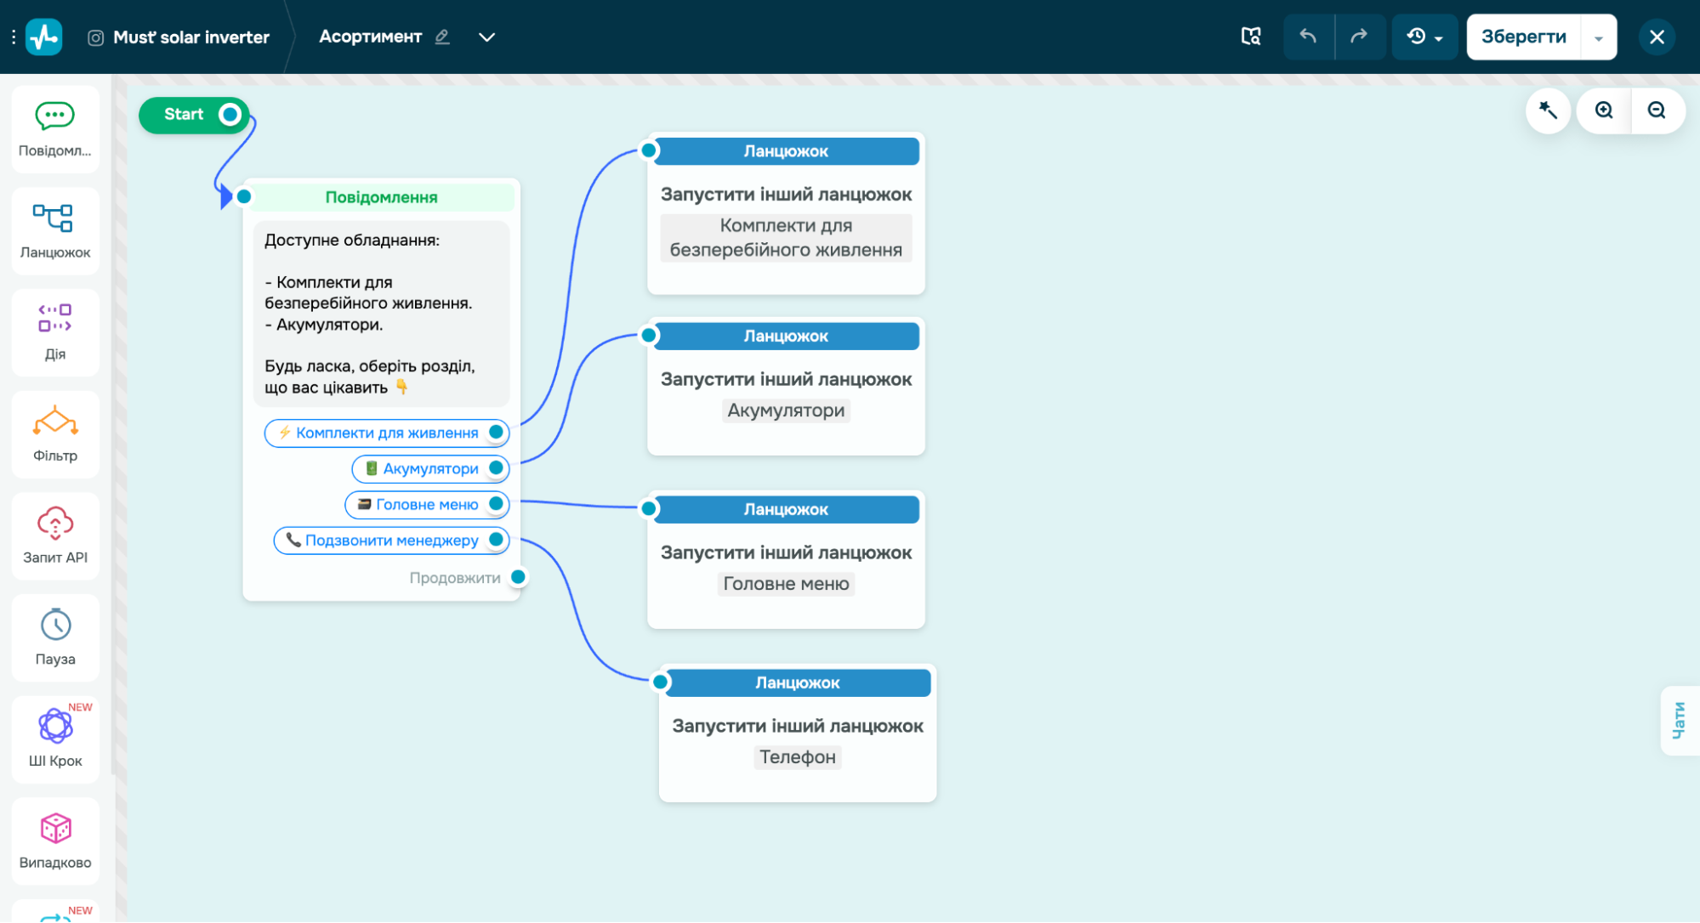Add a Фільтр filter block
The width and height of the screenshot is (1700, 923).
[55, 434]
